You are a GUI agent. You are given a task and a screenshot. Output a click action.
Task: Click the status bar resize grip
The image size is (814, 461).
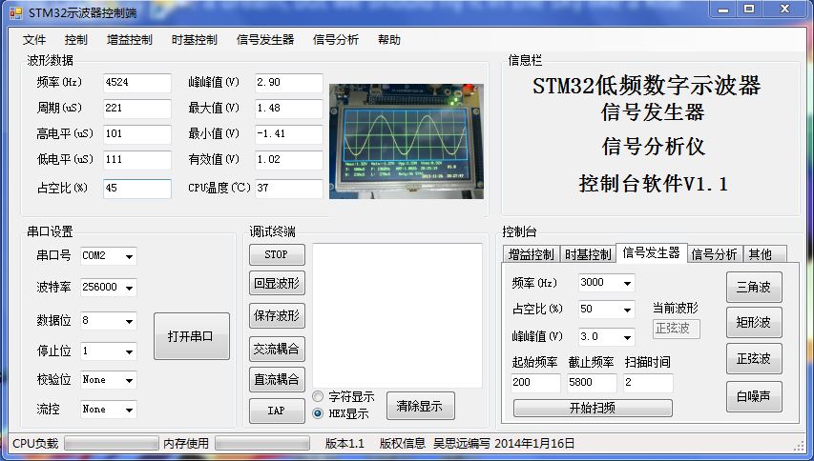click(x=799, y=446)
